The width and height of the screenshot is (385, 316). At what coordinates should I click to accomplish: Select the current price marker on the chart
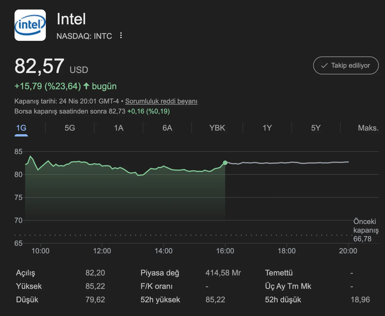click(225, 162)
